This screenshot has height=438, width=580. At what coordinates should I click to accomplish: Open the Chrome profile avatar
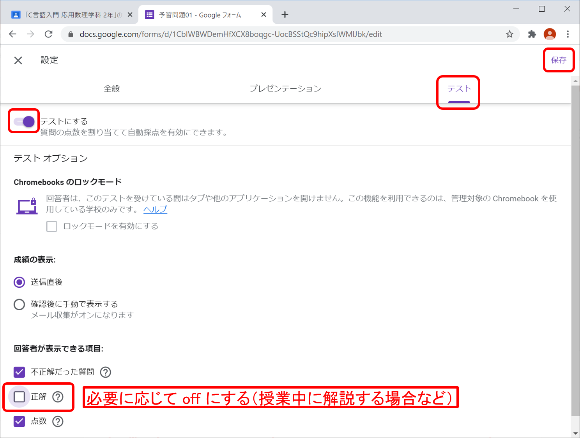click(x=550, y=34)
